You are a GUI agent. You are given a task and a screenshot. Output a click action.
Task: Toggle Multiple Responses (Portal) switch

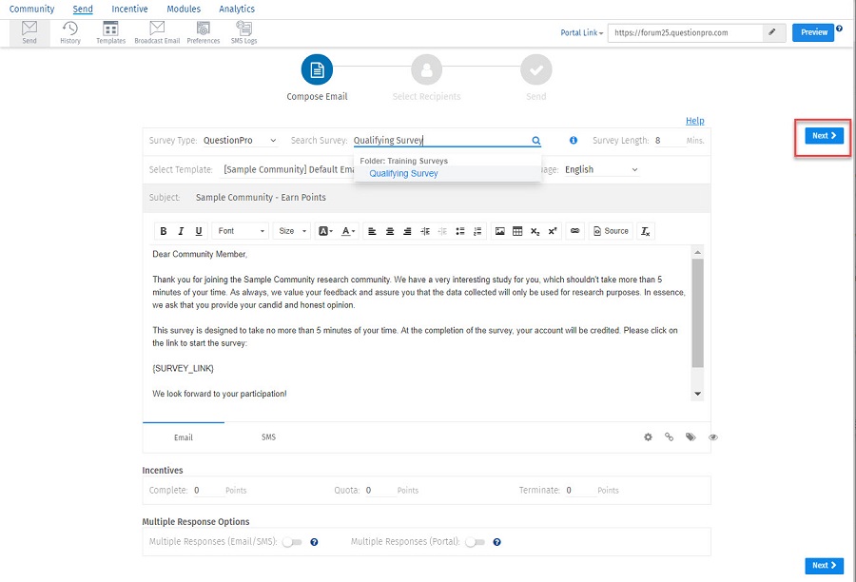475,542
